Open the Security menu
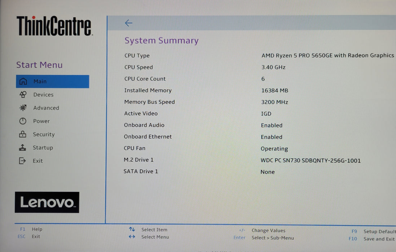Screen dimensions: 396x252 (x=44, y=134)
